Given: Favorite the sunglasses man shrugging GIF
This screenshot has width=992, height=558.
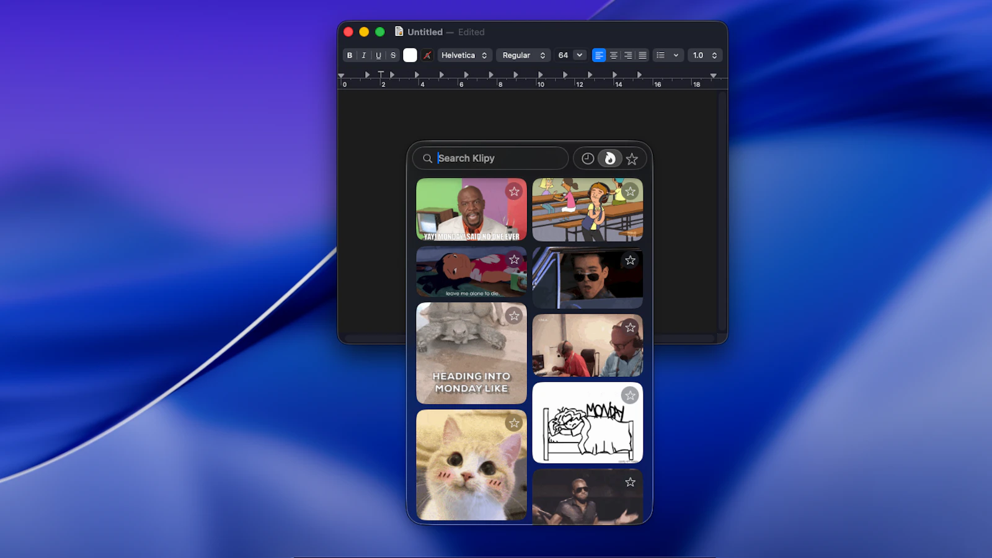Looking at the screenshot, I should [630, 482].
